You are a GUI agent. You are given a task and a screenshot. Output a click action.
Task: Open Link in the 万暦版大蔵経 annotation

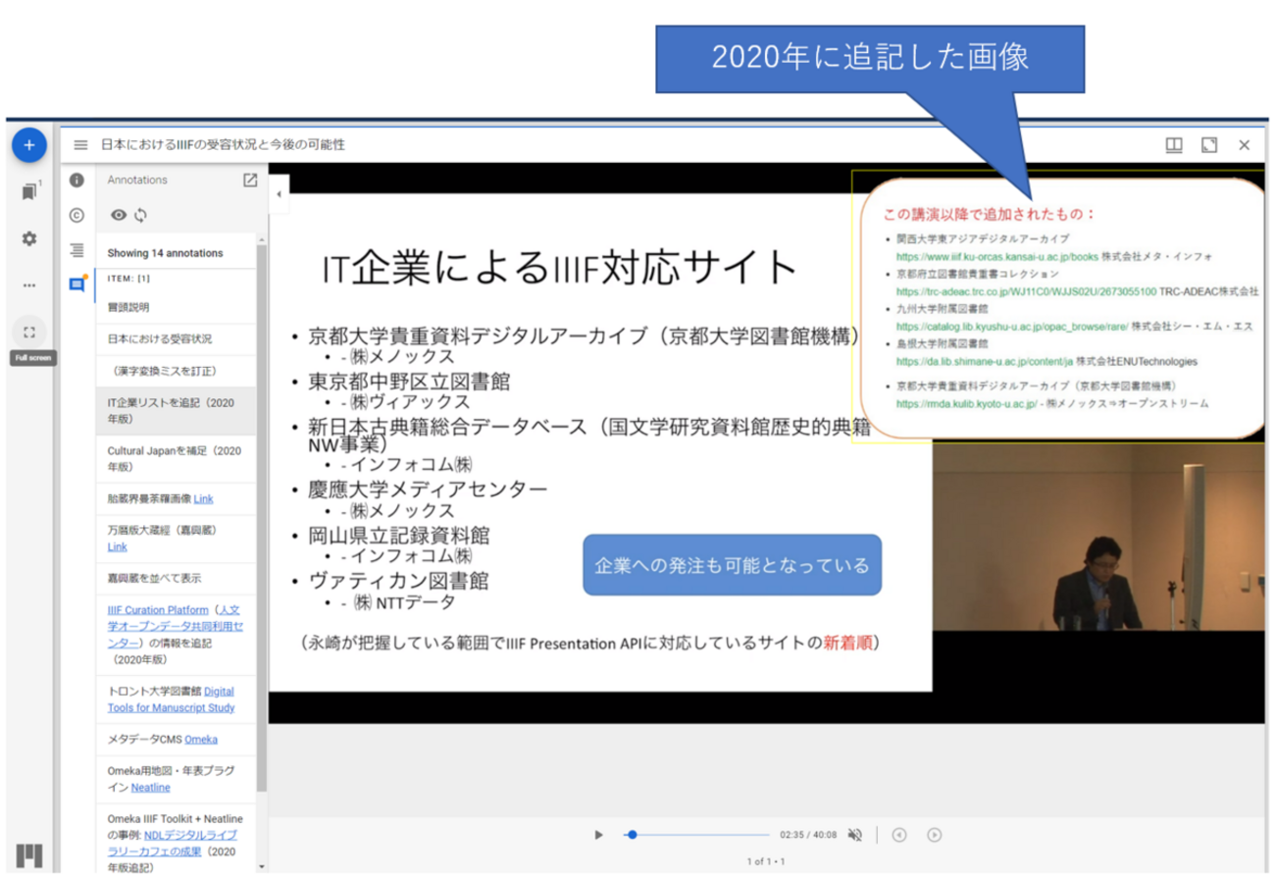[x=117, y=546]
